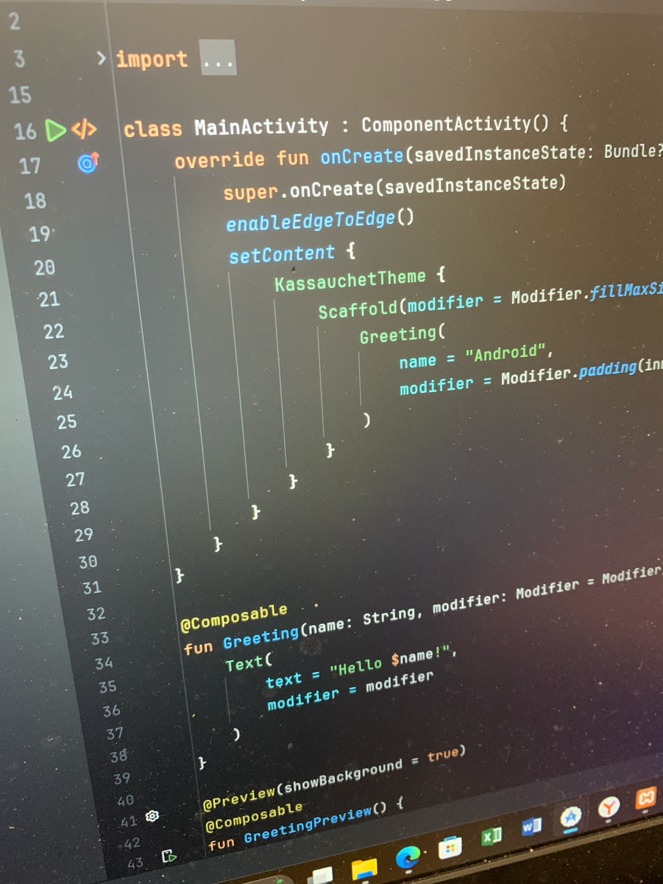
Task: Click KassauchetTheme on line 21
Action: point(350,281)
